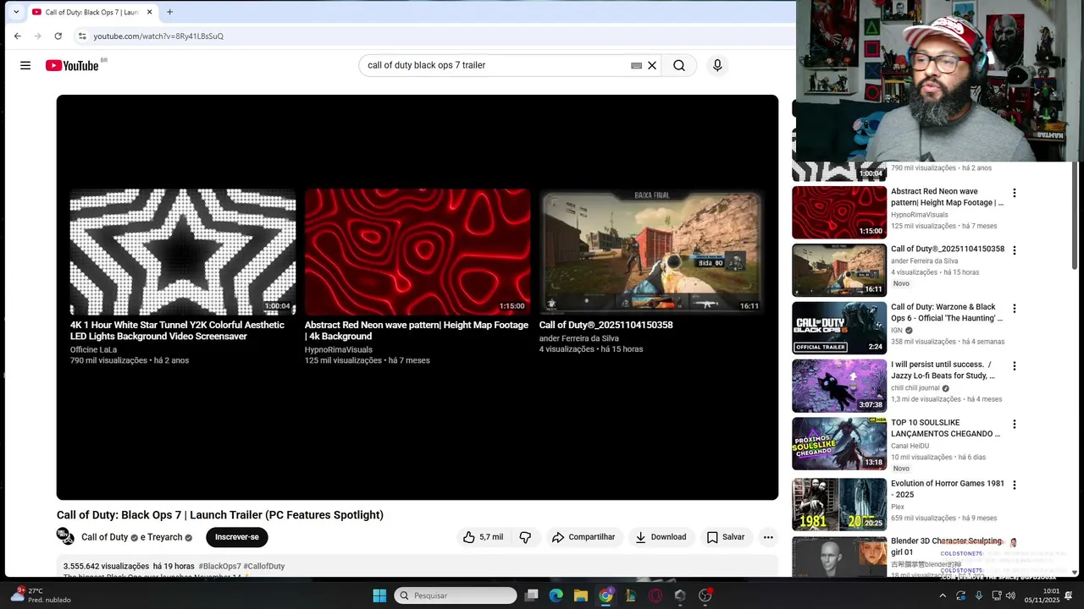Click 'chill chill journal' channel name
This screenshot has width=1084, height=609.
coord(915,388)
